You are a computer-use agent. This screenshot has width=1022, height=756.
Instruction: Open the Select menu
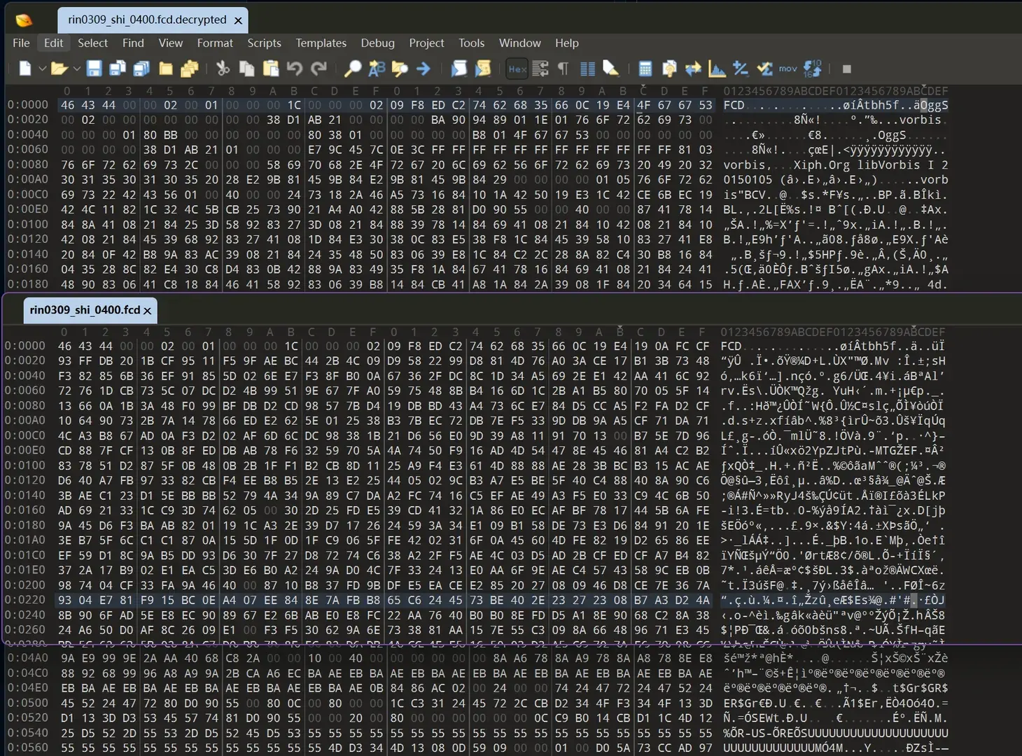92,43
